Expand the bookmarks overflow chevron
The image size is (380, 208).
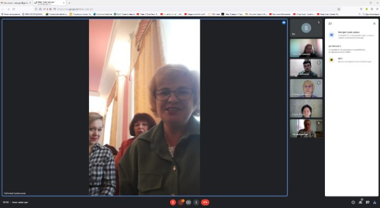359,14
